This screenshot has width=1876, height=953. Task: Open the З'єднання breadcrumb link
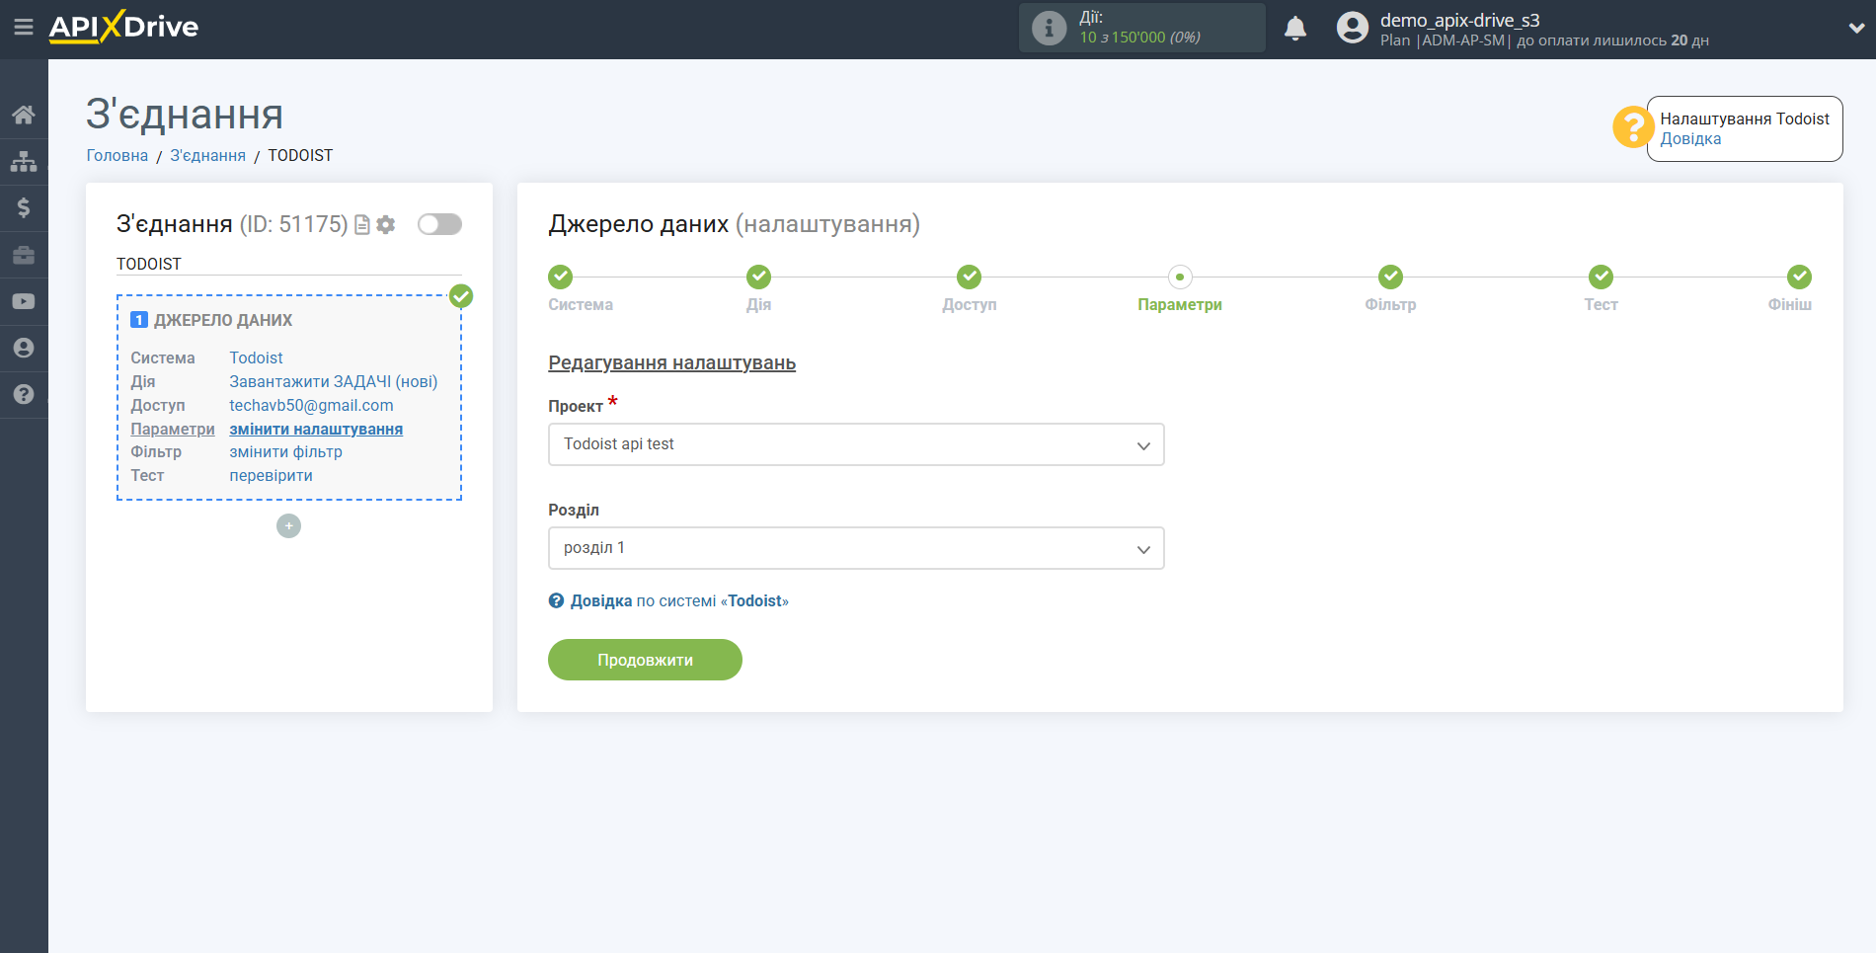[207, 155]
